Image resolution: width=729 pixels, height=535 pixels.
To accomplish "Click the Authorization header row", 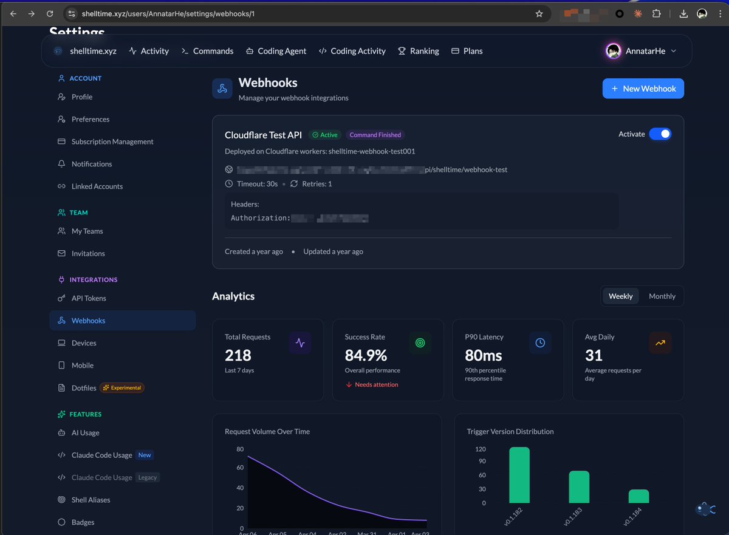I will click(x=300, y=217).
